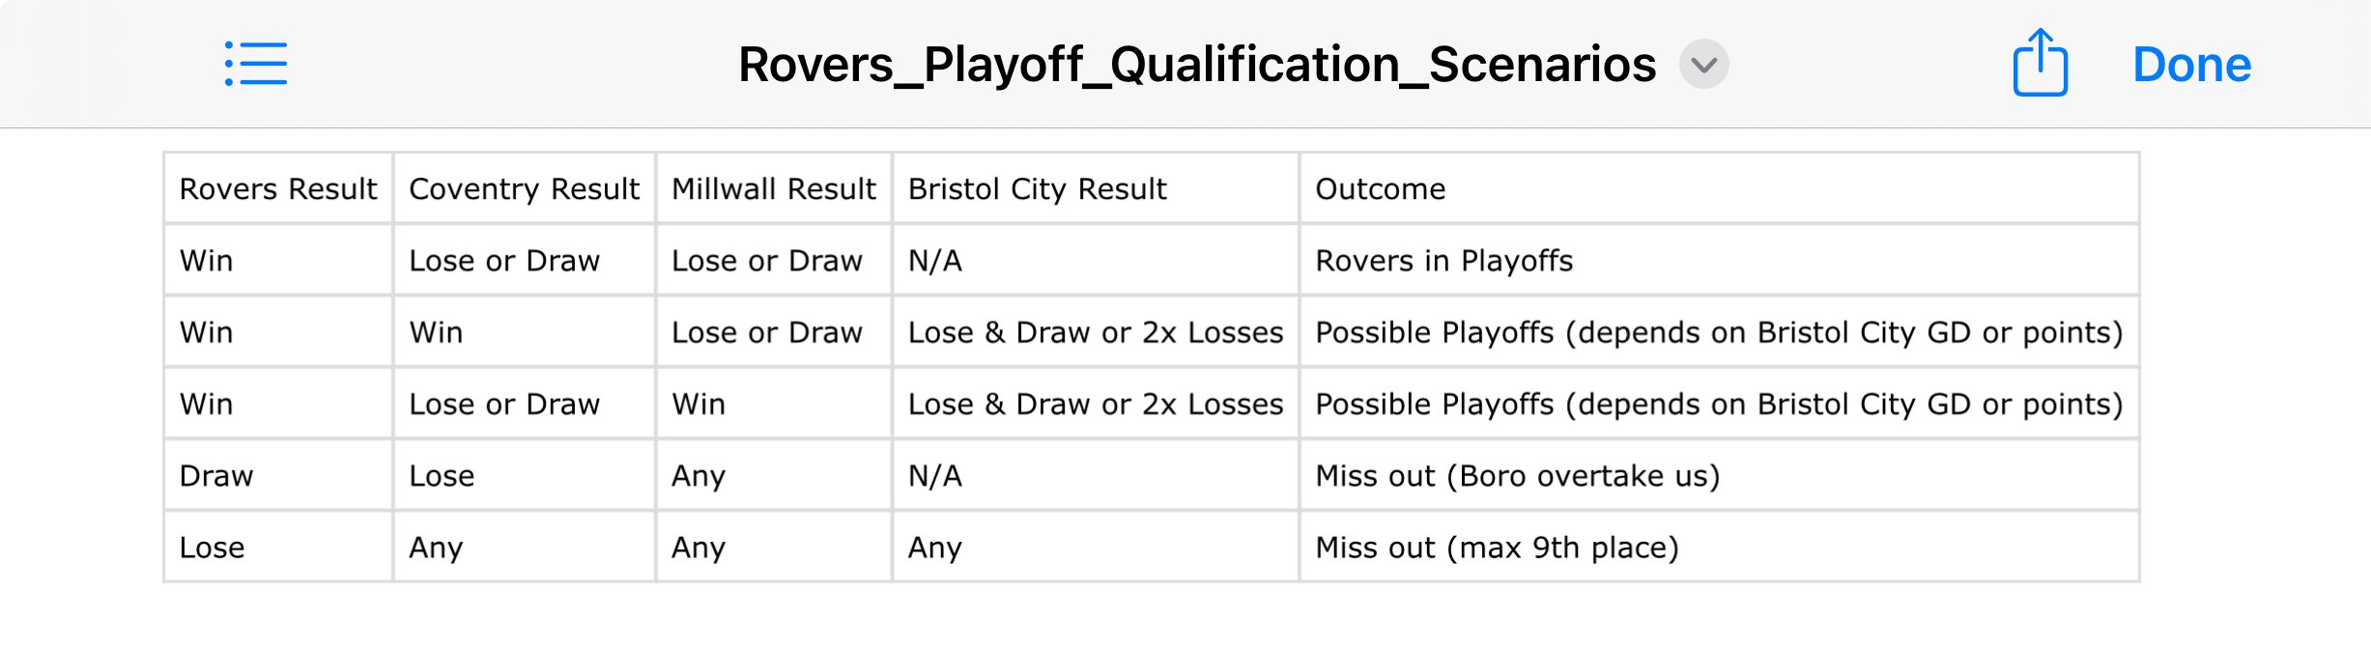The width and height of the screenshot is (2371, 649).
Task: Click the Rovers in Playoffs outcome cell
Action: point(1443,261)
